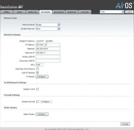Enable Spanning Tree Protocol checkbox
134x130 pixels.
[x=37, y=69]
